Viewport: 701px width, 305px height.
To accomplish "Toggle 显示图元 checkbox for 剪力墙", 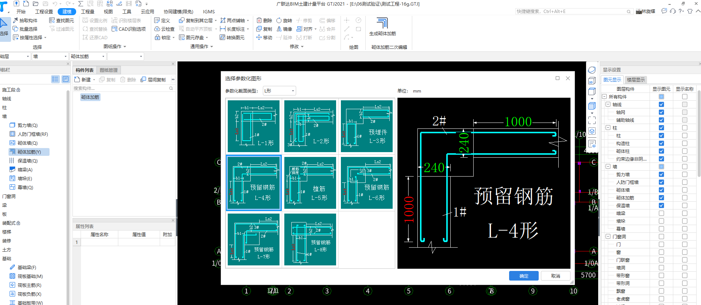I will 661,174.
